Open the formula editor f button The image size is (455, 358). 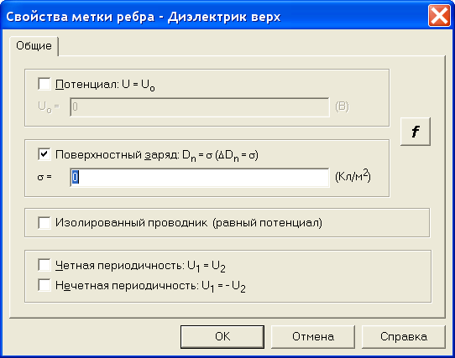click(416, 132)
